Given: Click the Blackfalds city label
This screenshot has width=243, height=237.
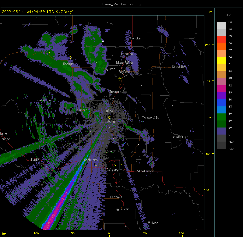Looking at the screenshot, I should [124, 63].
